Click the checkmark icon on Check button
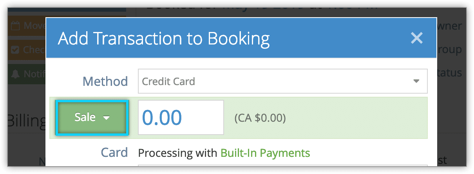The width and height of the screenshot is (474, 174). tap(15, 50)
